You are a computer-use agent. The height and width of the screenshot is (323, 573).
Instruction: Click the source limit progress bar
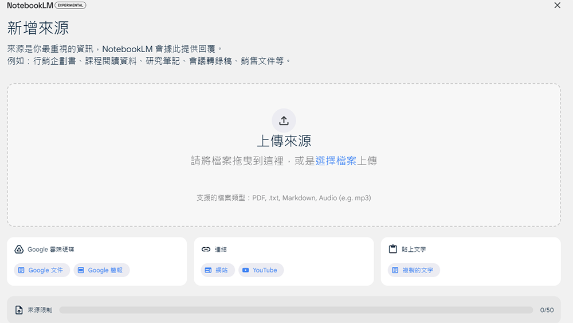(x=296, y=310)
